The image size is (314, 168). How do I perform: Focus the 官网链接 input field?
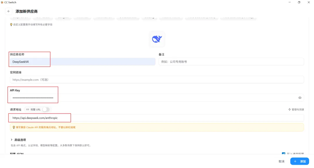click(x=157, y=80)
